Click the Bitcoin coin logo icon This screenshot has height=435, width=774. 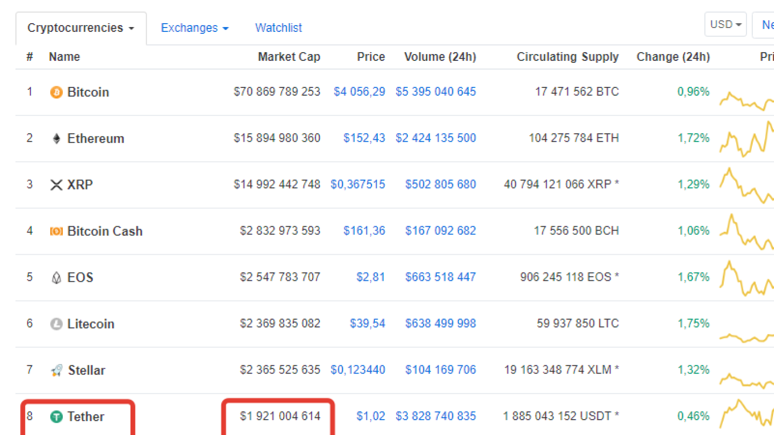[57, 92]
